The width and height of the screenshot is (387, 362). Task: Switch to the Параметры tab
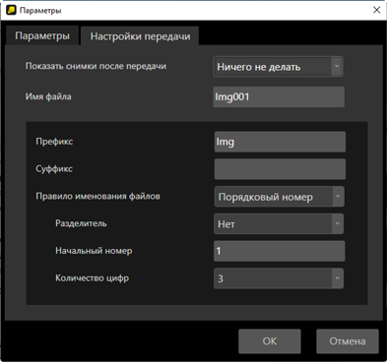coord(42,35)
